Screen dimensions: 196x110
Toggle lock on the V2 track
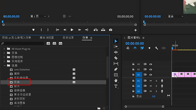click(x=133, y=69)
